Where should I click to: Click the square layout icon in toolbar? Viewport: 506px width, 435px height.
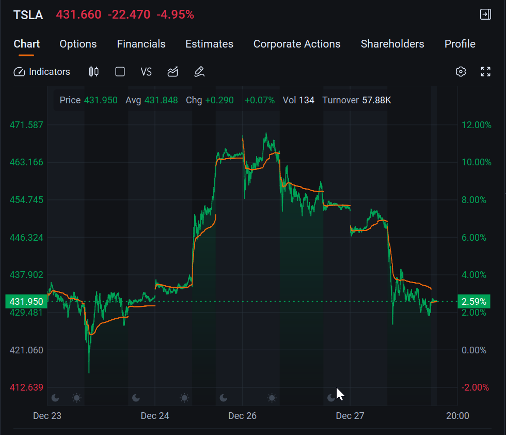(x=120, y=72)
